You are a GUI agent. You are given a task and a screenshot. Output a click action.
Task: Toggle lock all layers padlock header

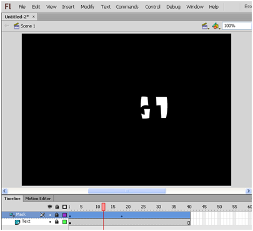(57, 207)
